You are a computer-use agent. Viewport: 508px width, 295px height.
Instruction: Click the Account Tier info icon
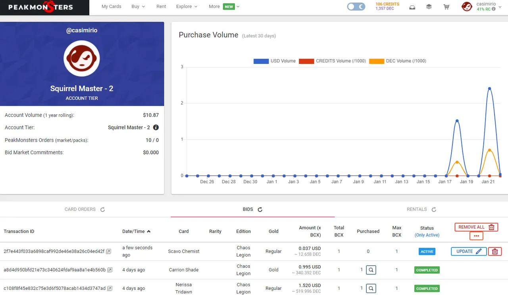(156, 127)
